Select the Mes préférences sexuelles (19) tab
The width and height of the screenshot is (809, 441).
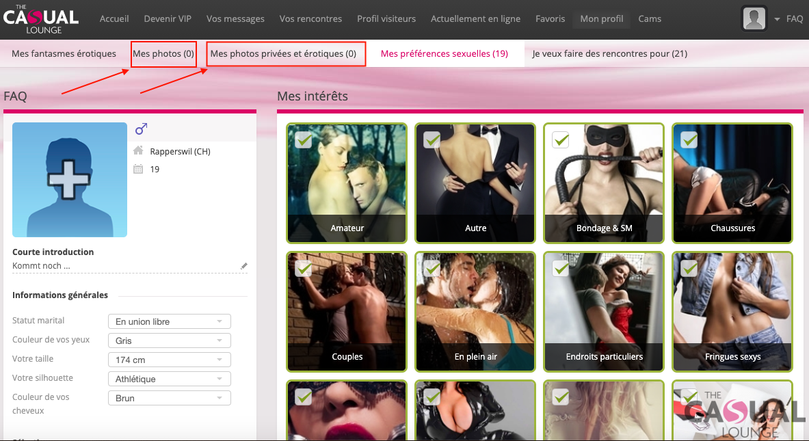[x=445, y=53]
